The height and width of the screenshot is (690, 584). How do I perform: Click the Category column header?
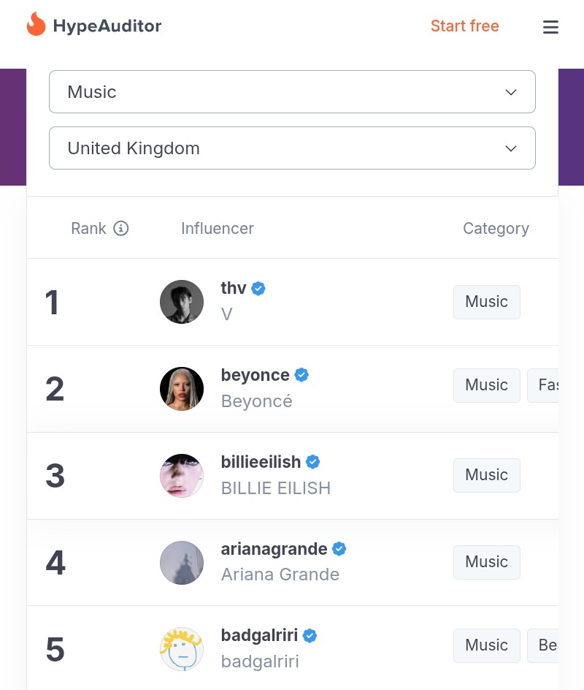point(496,228)
